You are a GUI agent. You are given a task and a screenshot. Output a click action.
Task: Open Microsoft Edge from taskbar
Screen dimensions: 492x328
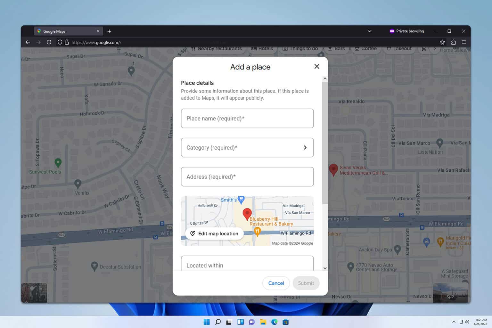point(274,322)
